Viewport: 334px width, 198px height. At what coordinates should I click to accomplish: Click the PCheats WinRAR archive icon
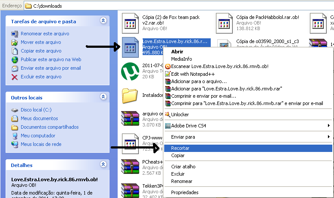130,168
